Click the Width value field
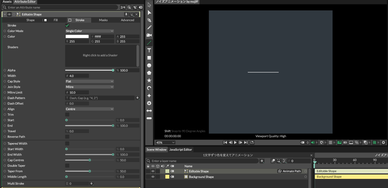Image resolution: width=388 pixels, height=188 pixels. [77, 76]
